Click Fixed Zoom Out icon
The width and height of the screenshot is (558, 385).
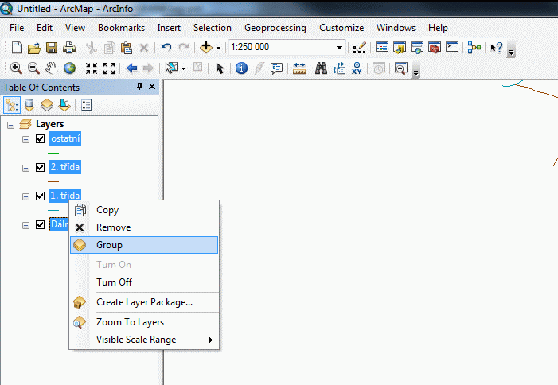click(109, 68)
